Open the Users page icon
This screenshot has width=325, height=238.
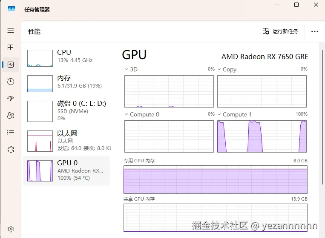(11, 116)
